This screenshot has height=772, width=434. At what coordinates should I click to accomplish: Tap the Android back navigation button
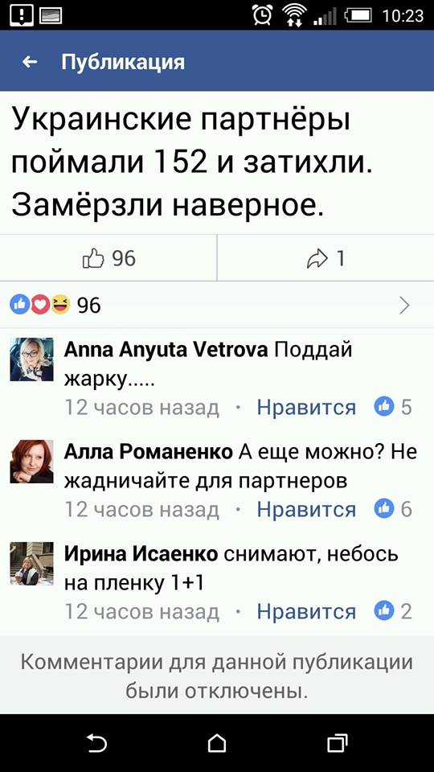tap(96, 742)
